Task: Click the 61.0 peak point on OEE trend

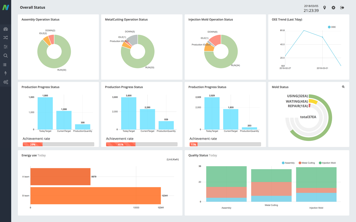Action: click(304, 30)
